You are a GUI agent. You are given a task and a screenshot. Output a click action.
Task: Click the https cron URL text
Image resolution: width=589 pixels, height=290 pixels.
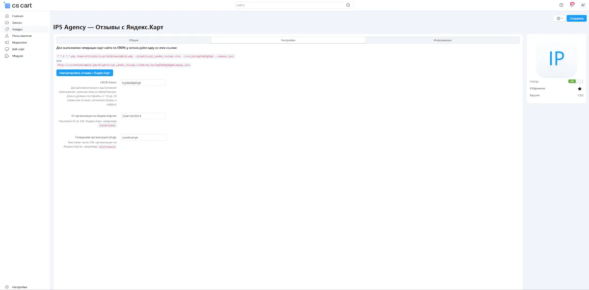pyautogui.click(x=124, y=65)
